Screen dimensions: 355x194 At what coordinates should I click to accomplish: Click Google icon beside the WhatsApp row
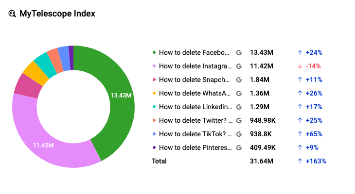tap(239, 93)
